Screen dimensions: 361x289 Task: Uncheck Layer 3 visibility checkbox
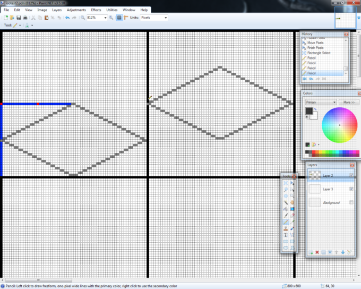[x=351, y=189]
